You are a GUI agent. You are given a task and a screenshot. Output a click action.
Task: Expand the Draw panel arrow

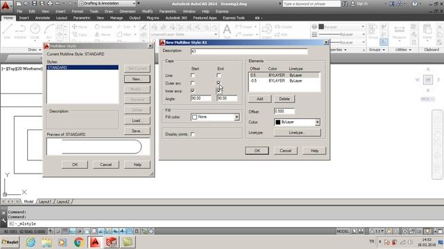[40, 50]
